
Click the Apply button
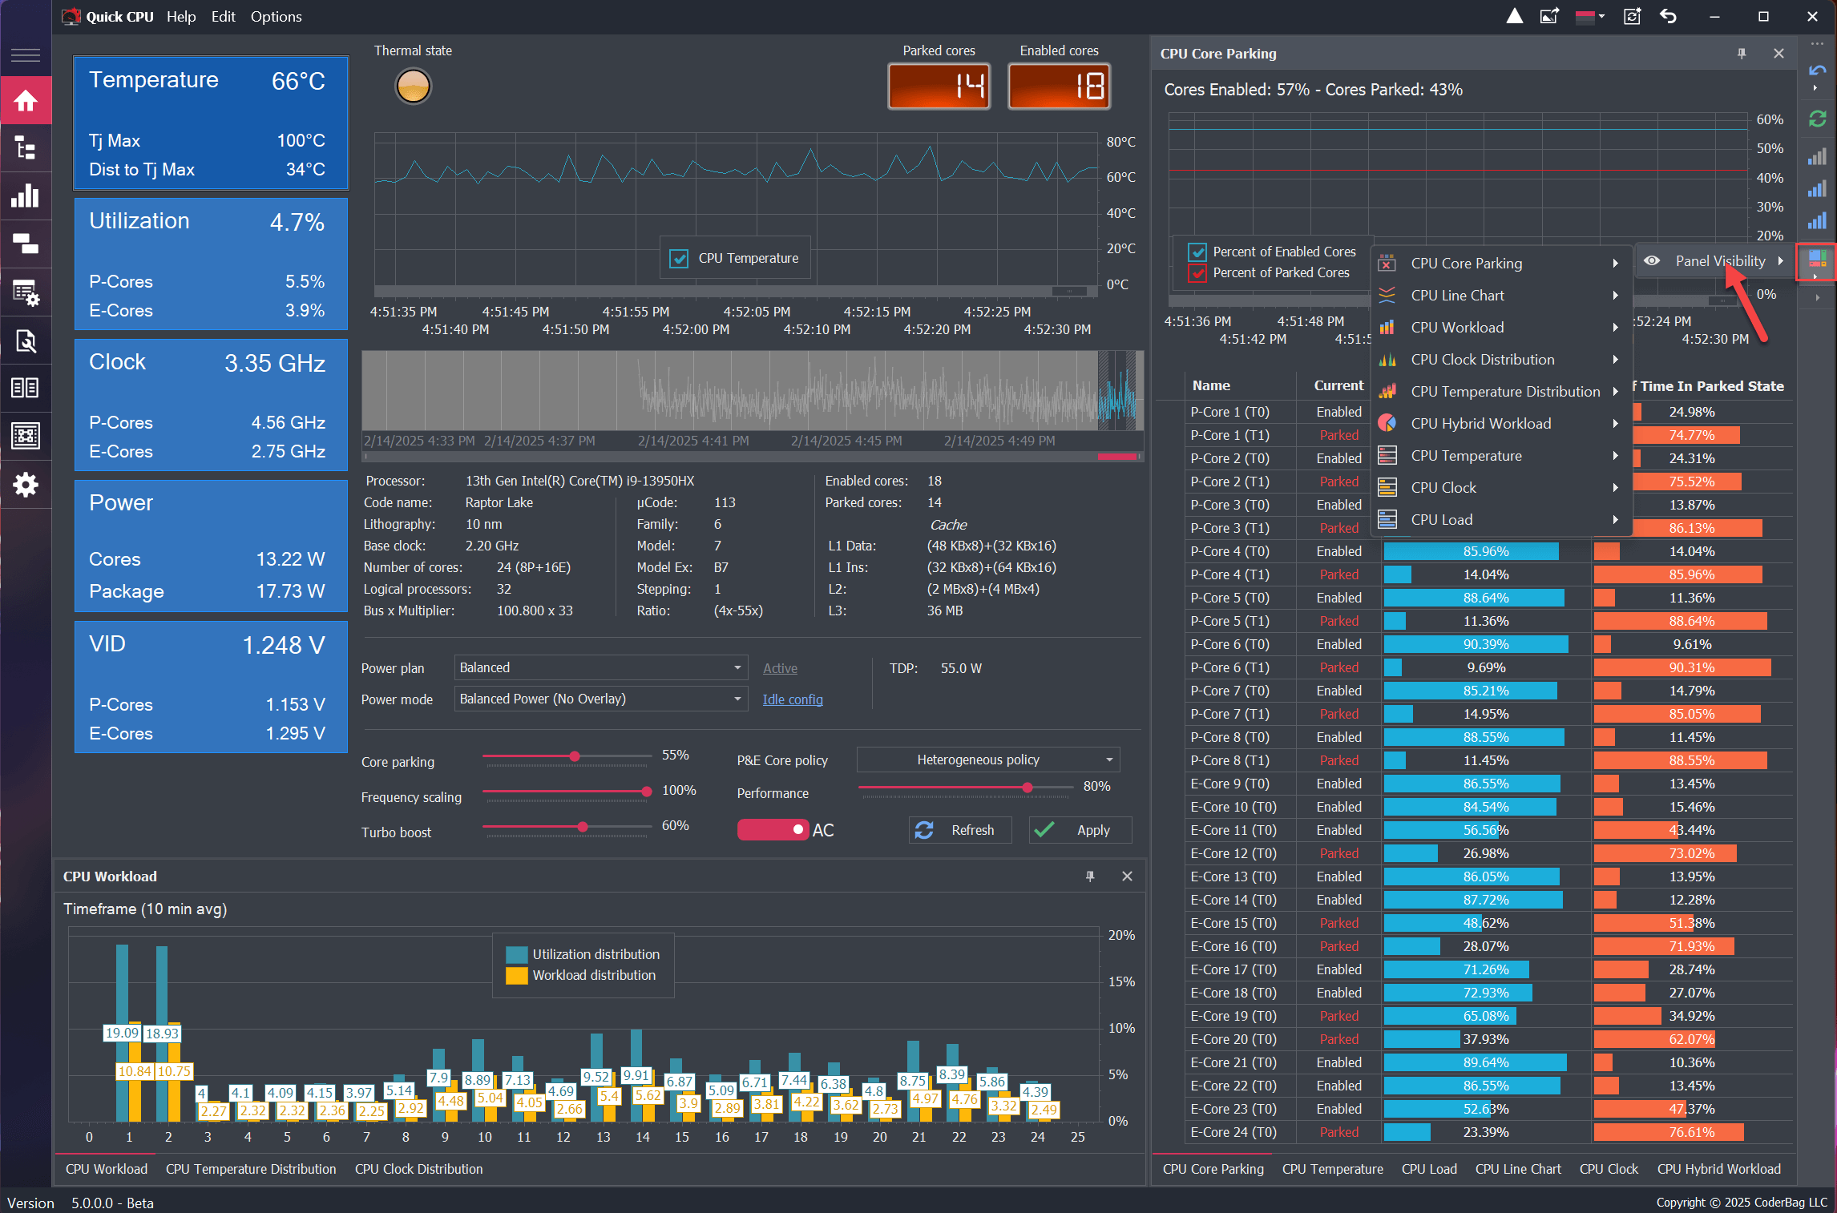pos(1080,830)
